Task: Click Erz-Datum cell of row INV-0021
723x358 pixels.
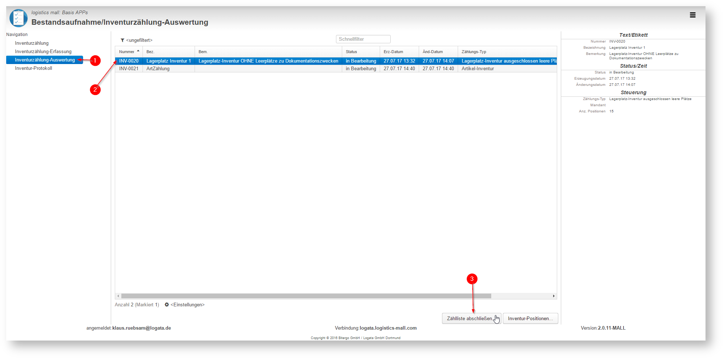Action: coord(399,69)
